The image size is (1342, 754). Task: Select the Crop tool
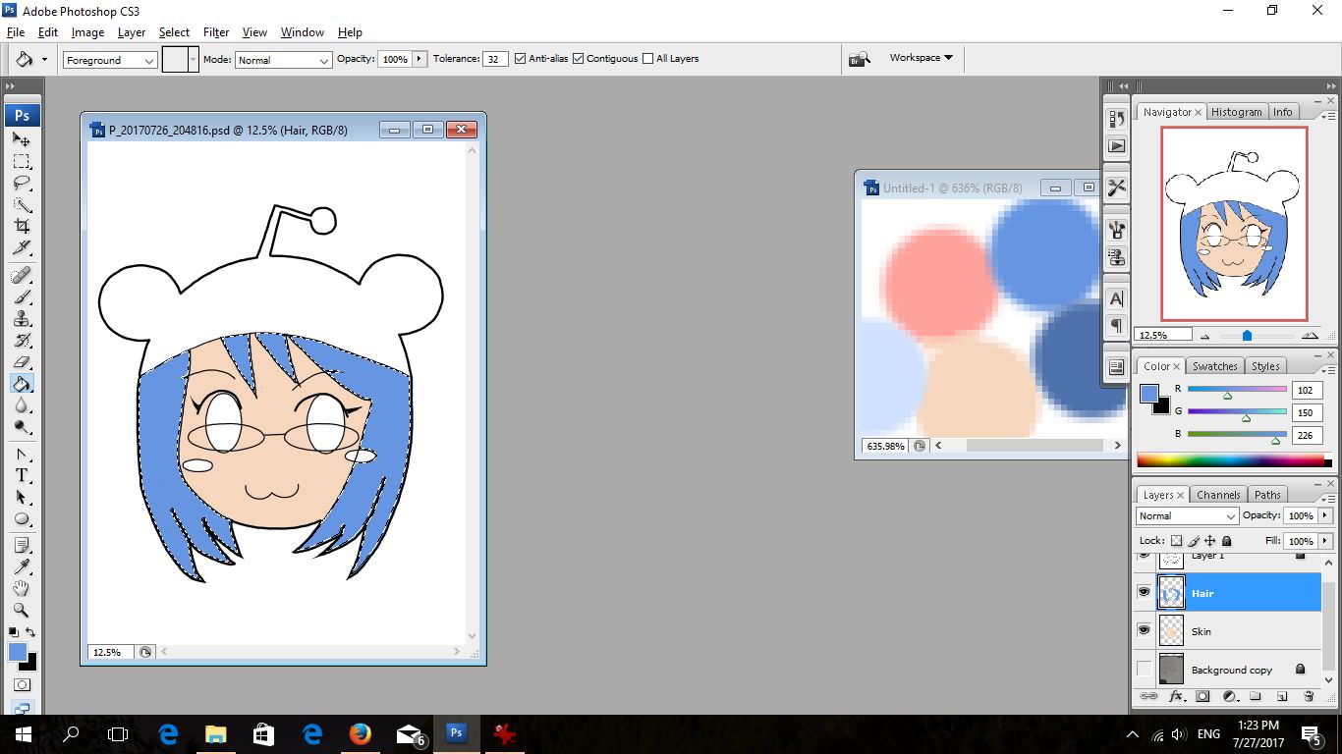tap(21, 226)
